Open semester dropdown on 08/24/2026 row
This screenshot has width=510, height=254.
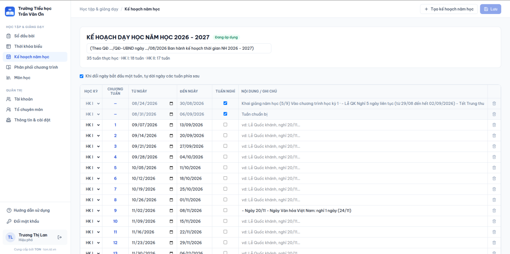92,103
